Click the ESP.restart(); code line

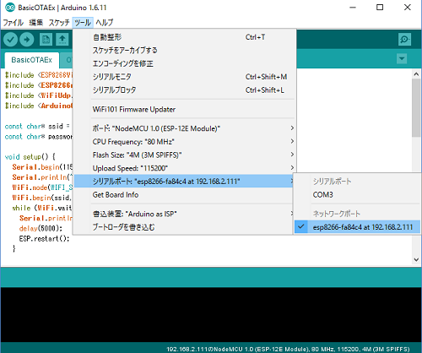point(44,239)
